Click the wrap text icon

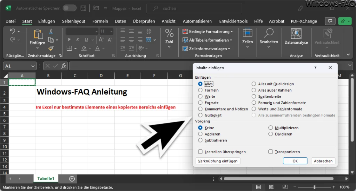pyautogui.click(x=149, y=32)
